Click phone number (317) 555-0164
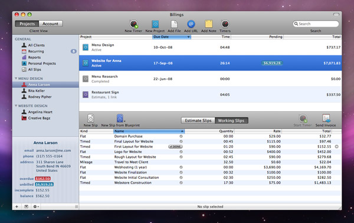This screenshot has width=354, height=223. (x=49, y=157)
